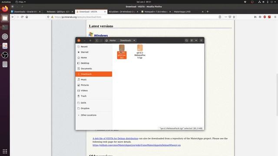Viewport: 278px width, 156px height.
Task: Launch OBS Studio from the dock
Action: (5, 55)
